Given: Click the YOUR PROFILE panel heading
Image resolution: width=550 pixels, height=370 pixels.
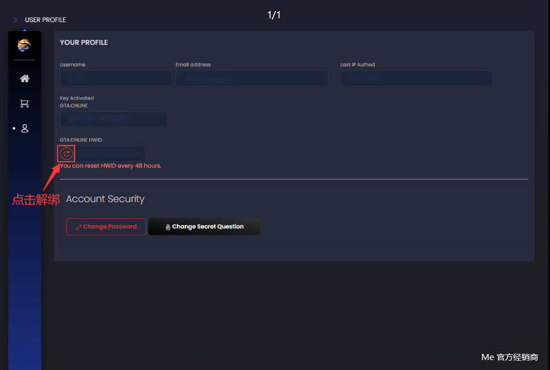Looking at the screenshot, I should point(84,43).
